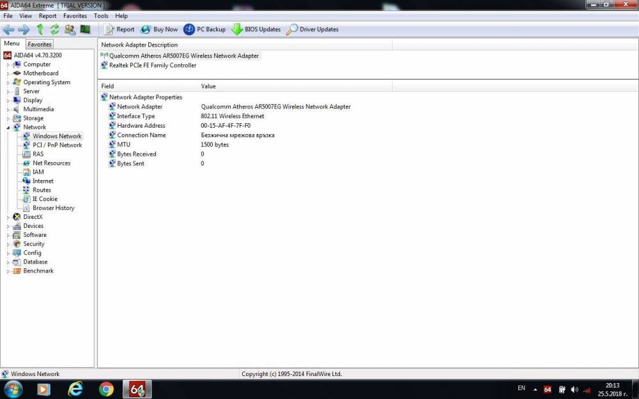Select the Interface Type property row
639x399 pixels.
click(x=187, y=116)
